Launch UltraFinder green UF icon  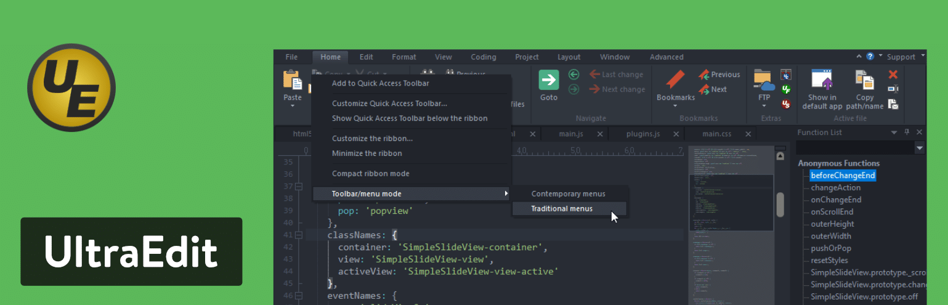[786, 90]
